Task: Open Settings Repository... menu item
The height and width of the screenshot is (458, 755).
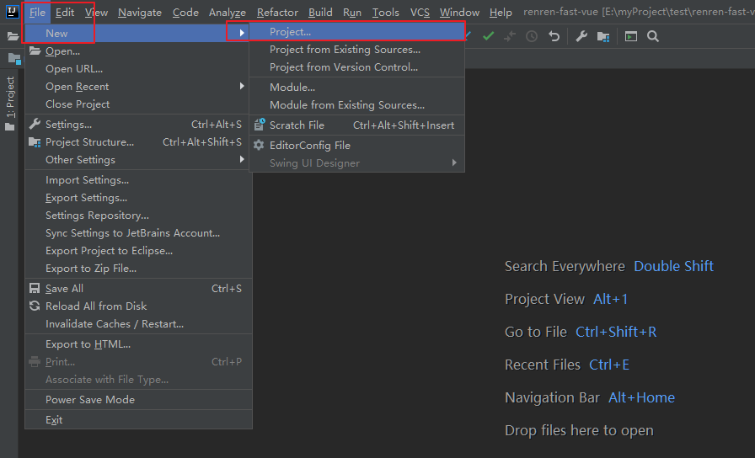Action: (x=138, y=216)
